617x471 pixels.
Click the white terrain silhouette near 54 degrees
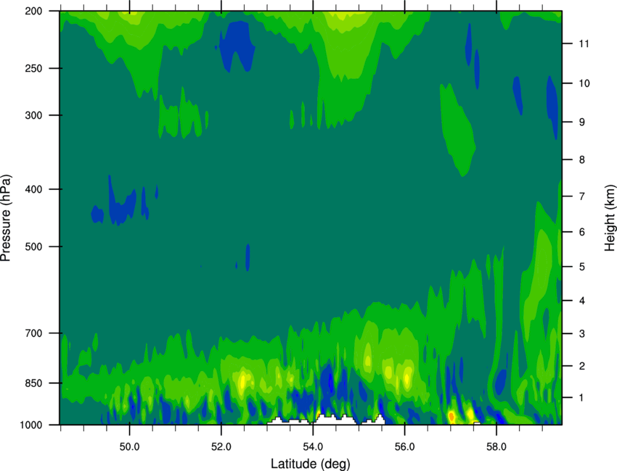coord(334,420)
